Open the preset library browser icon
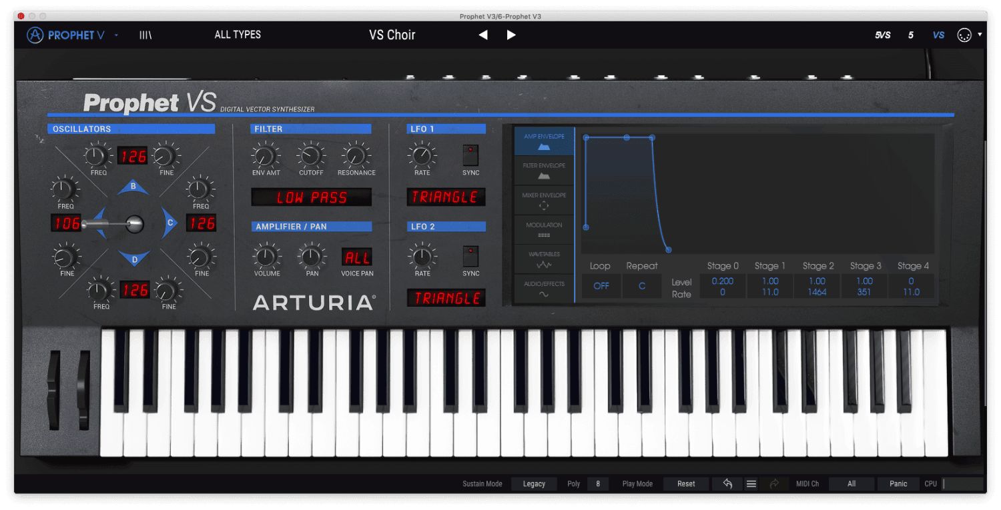Image resolution: width=1001 pixels, height=510 pixels. (x=145, y=35)
